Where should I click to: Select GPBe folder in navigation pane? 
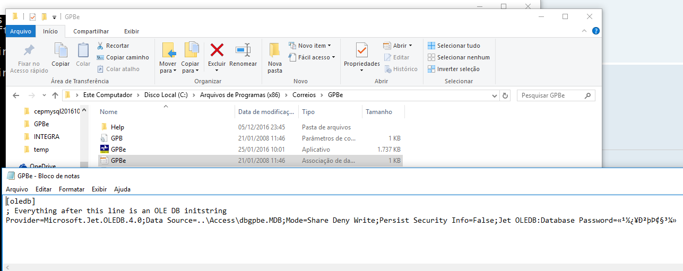coord(37,124)
